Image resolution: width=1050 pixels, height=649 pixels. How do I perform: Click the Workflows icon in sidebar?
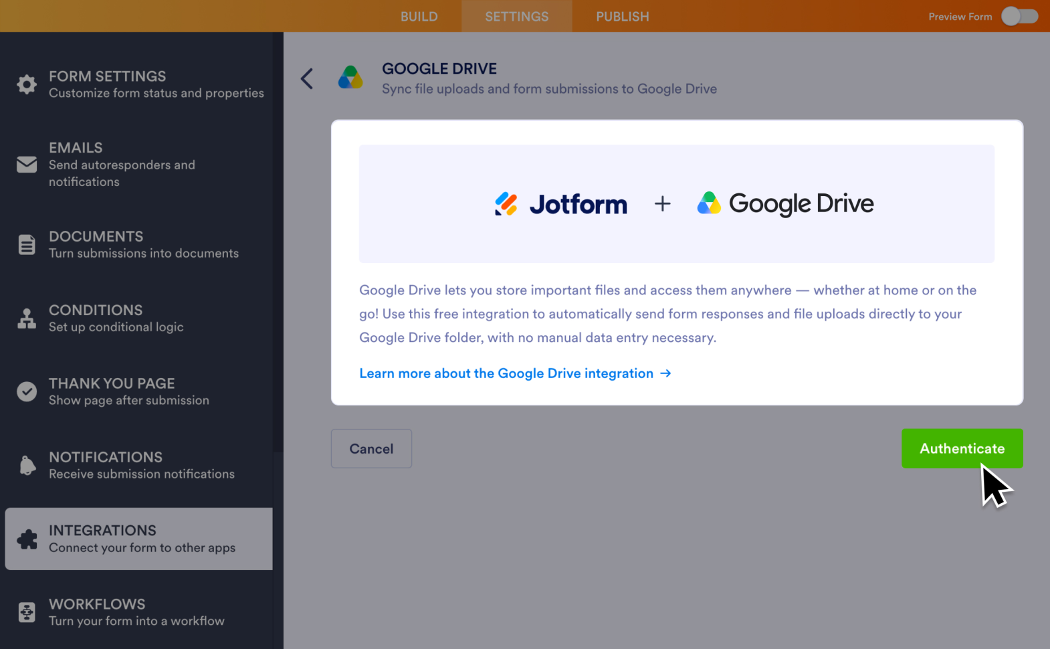click(27, 612)
